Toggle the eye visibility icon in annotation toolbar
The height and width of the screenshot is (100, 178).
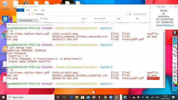click(175, 38)
